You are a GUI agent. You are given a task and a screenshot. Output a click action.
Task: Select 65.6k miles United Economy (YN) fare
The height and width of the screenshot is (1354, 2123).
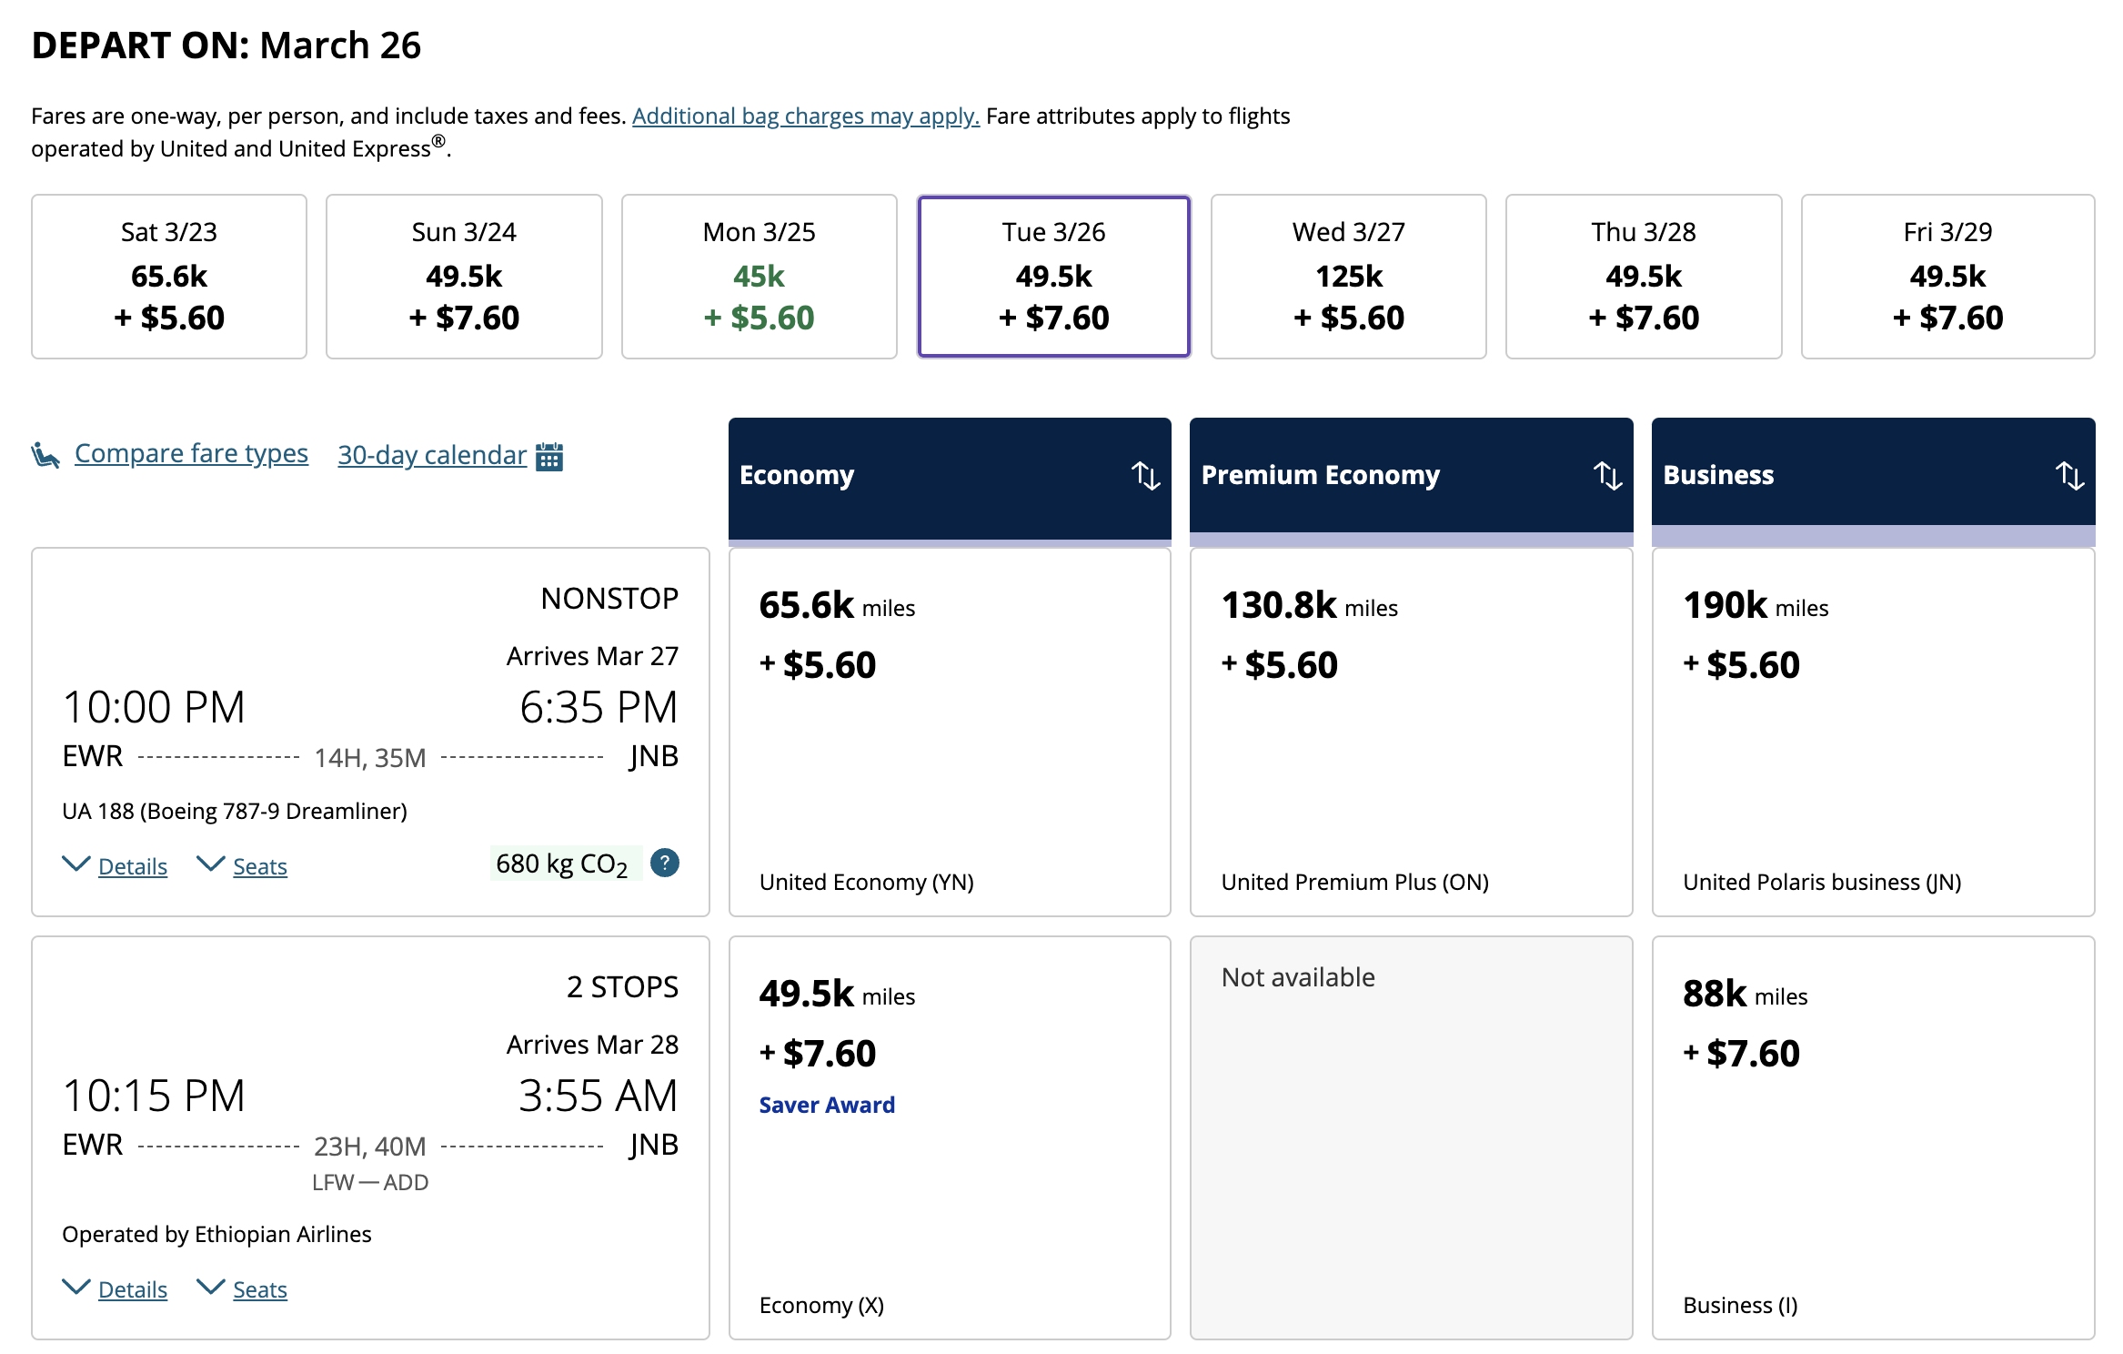coord(950,732)
